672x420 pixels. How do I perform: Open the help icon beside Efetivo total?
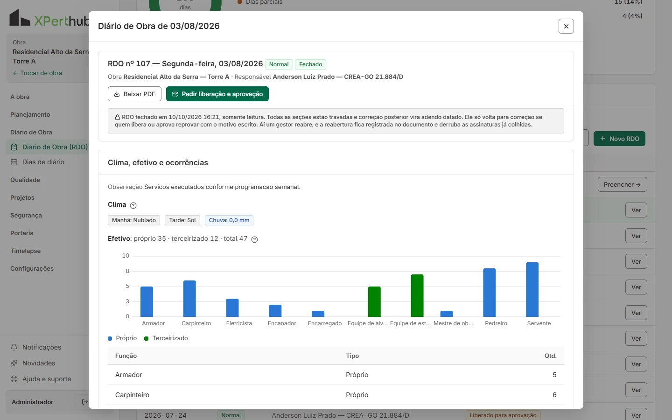(255, 239)
